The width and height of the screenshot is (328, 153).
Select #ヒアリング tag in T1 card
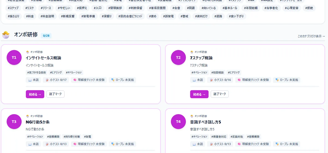[55, 72]
